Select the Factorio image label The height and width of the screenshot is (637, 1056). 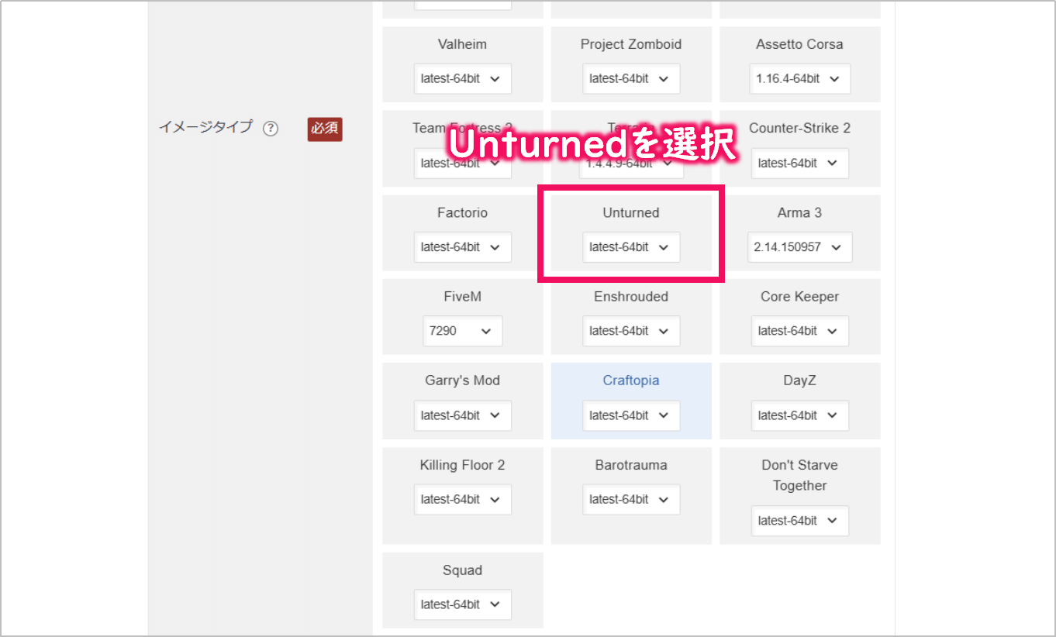462,212
